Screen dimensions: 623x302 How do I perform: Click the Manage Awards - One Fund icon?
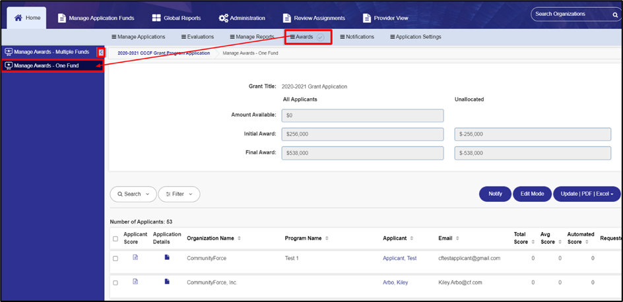tap(9, 66)
